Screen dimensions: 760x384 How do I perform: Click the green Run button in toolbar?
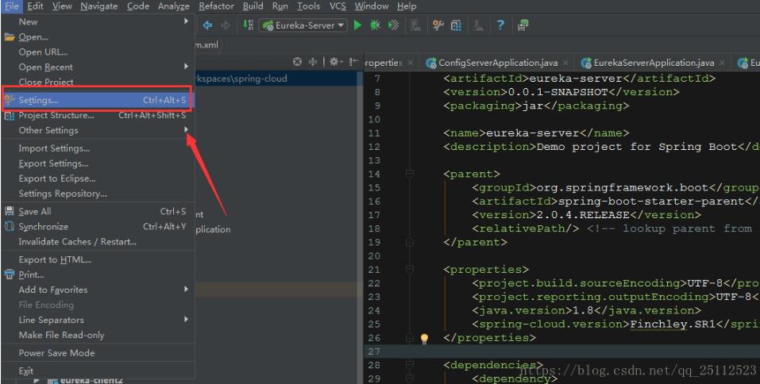(358, 25)
